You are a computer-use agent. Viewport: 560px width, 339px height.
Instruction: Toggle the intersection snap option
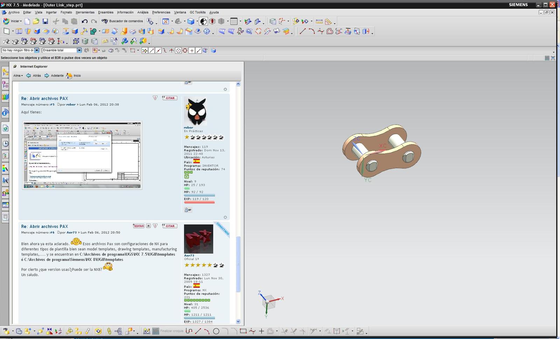click(x=171, y=50)
